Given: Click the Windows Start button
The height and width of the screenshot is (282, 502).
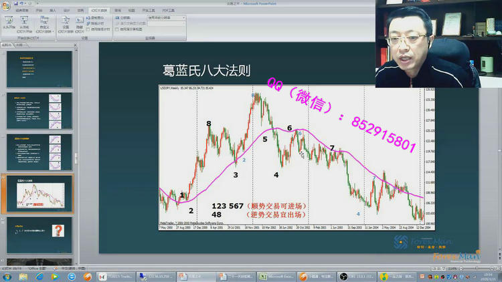Looking at the screenshot, I should [x=7, y=276].
